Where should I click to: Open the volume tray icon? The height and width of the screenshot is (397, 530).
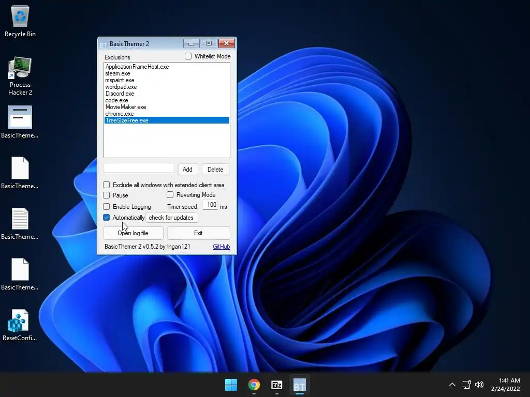click(479, 385)
